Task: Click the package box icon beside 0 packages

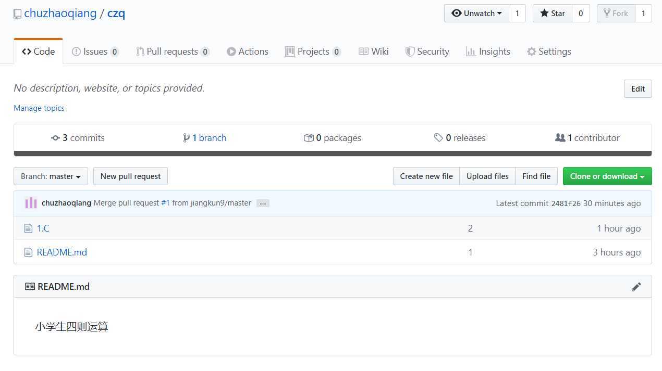Action: (x=309, y=138)
